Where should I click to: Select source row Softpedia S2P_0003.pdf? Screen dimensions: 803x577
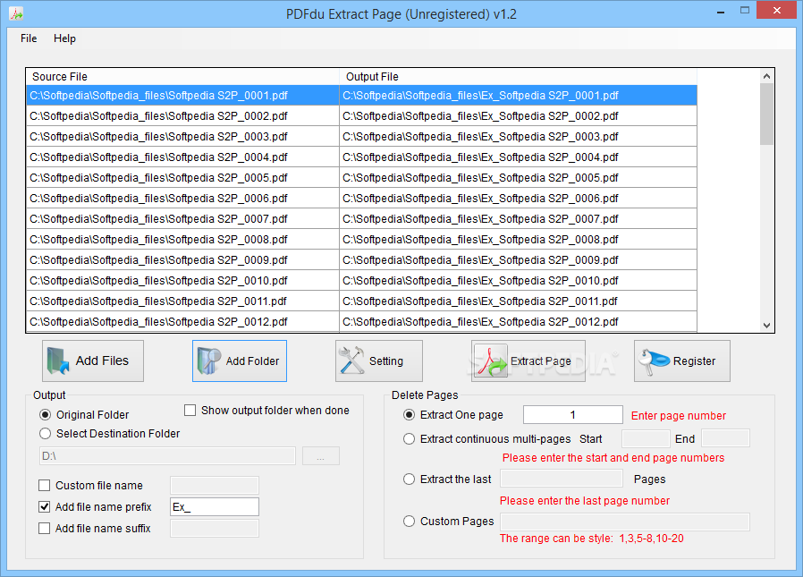point(182,136)
